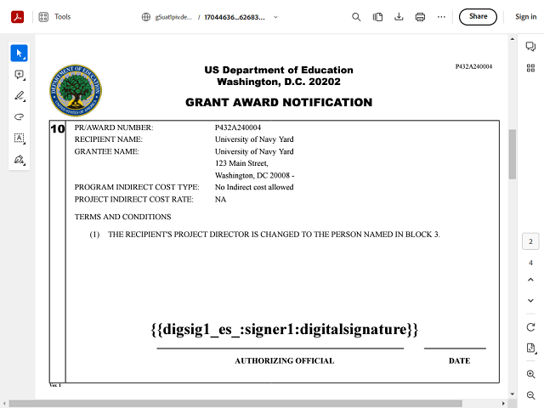Rotate the page view

pyautogui.click(x=530, y=327)
